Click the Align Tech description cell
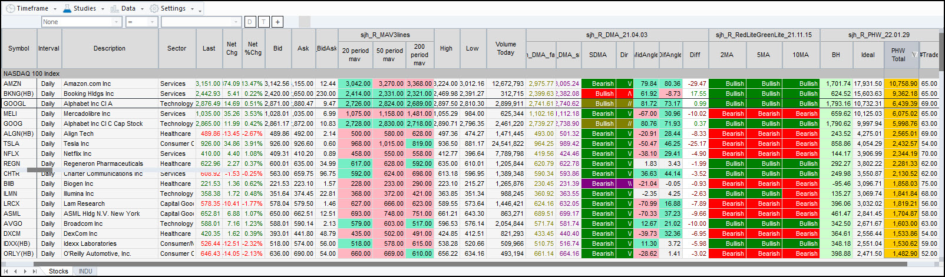Screen dimensions: 945x277 pos(110,134)
